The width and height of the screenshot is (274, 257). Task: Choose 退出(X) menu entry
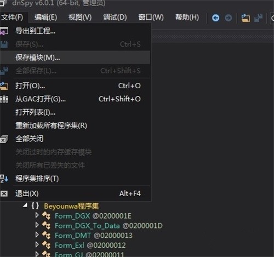[x=75, y=193]
